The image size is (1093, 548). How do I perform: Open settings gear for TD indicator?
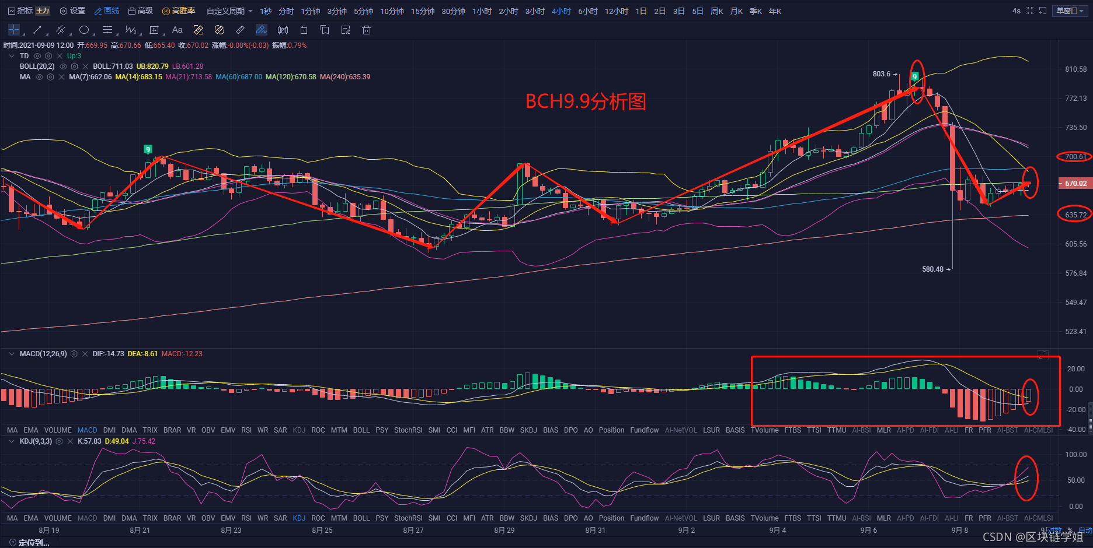(x=48, y=56)
